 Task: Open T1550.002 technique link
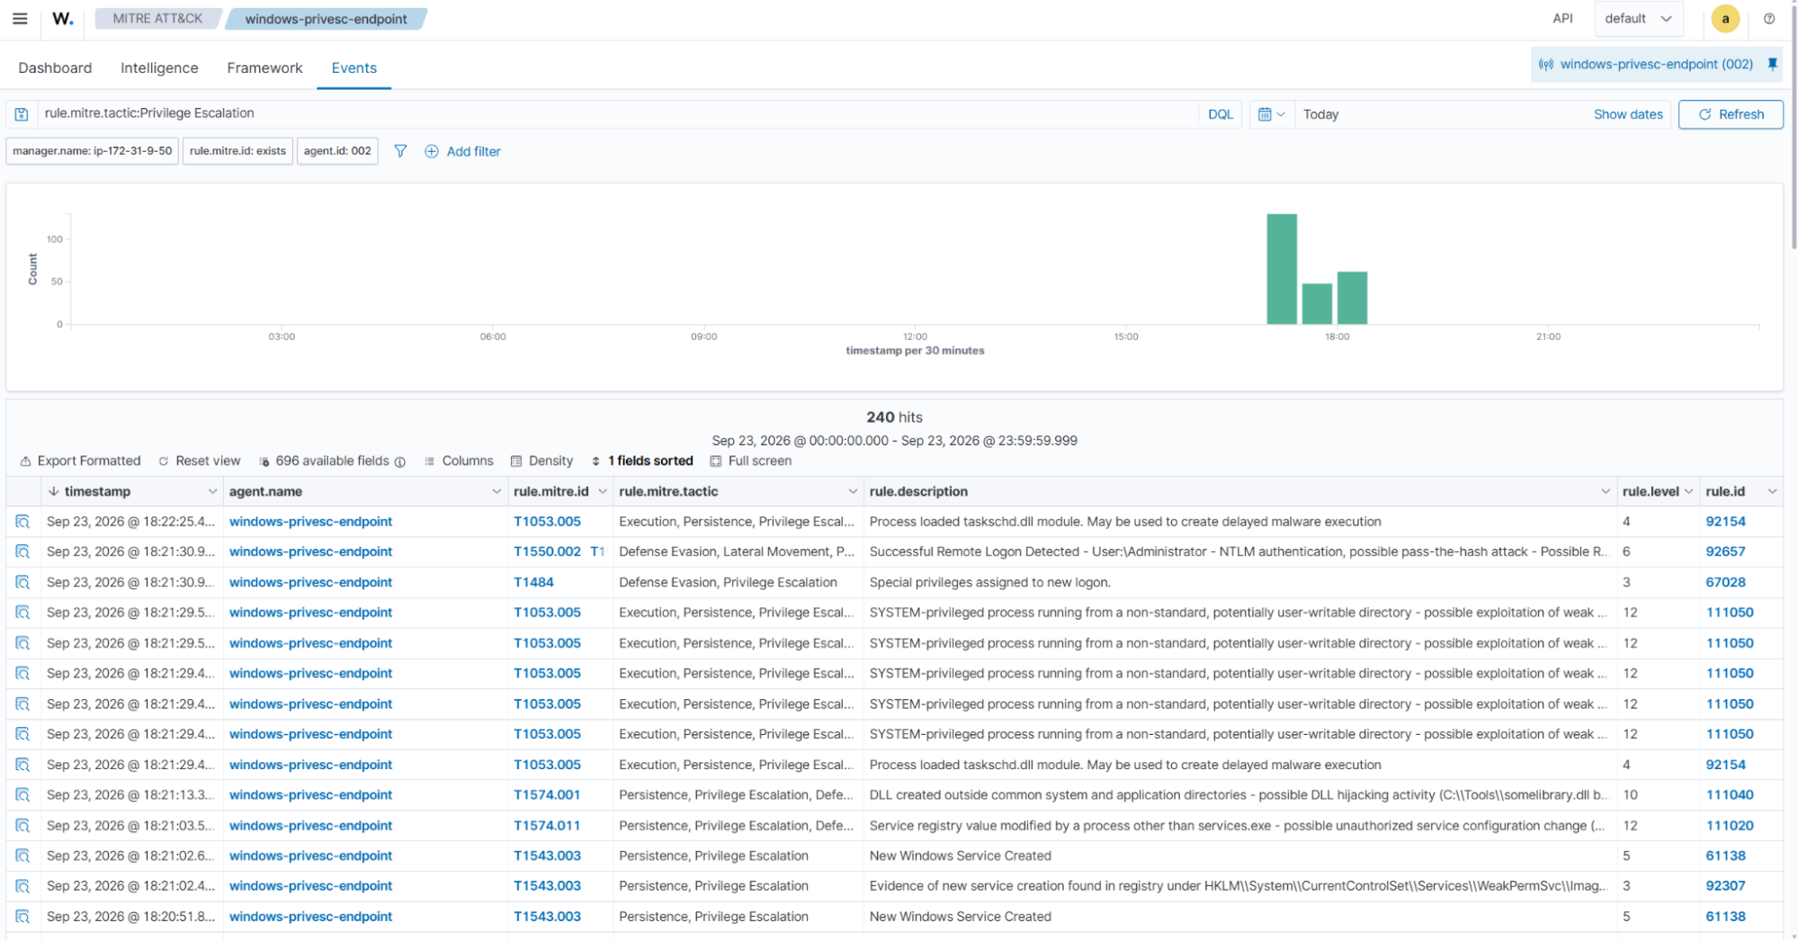click(x=547, y=551)
